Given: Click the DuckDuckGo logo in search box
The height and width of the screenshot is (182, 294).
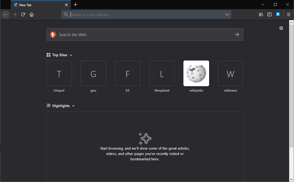Looking at the screenshot, I should [53, 35].
